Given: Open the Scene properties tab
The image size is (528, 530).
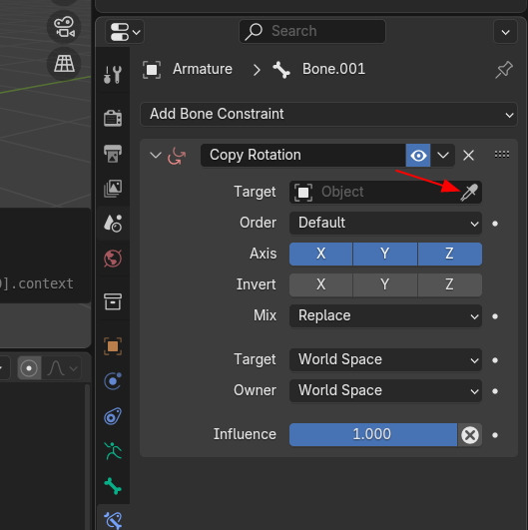Looking at the screenshot, I should (x=113, y=224).
